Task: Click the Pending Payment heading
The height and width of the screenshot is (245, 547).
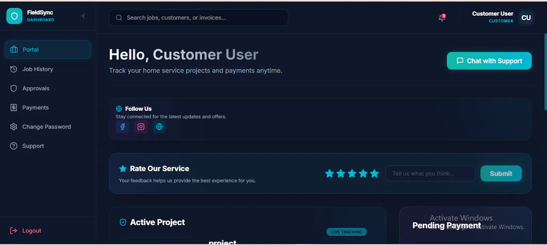Action: (446, 226)
